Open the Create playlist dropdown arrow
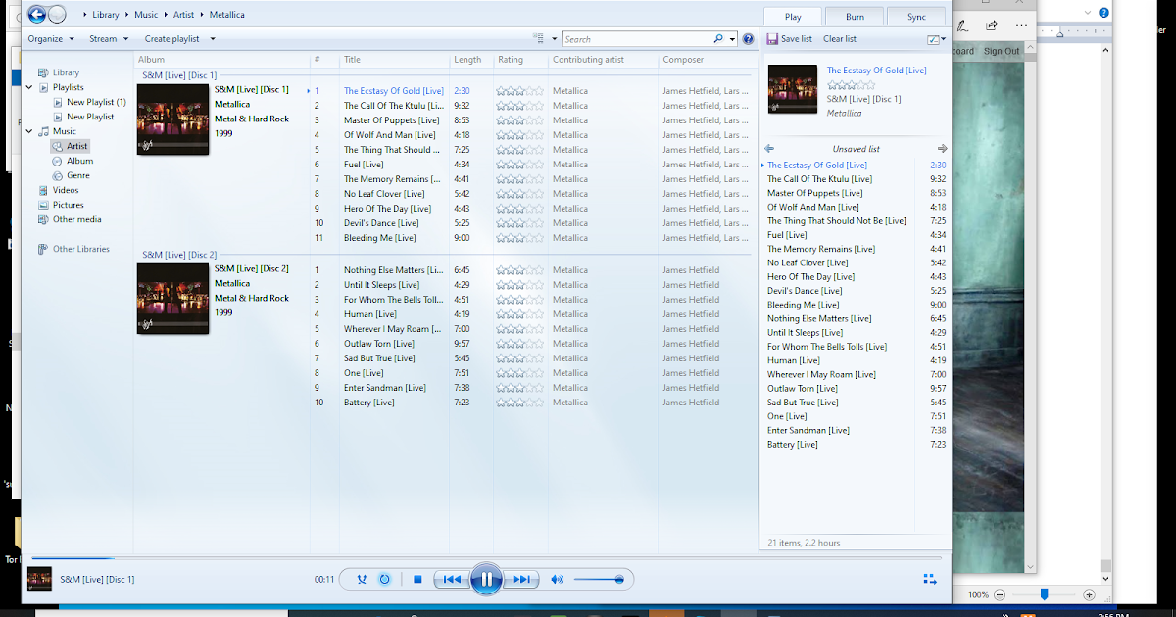 (212, 39)
